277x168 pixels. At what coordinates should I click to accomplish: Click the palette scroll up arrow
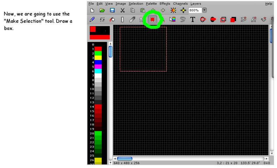111,44
